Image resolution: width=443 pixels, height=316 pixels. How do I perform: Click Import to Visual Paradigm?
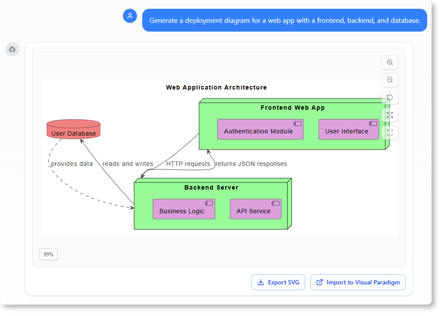358,282
